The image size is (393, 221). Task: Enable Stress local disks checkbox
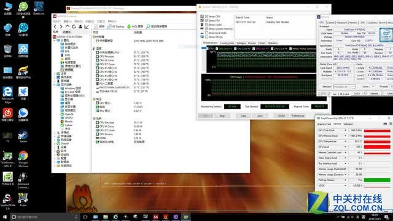point(207,33)
